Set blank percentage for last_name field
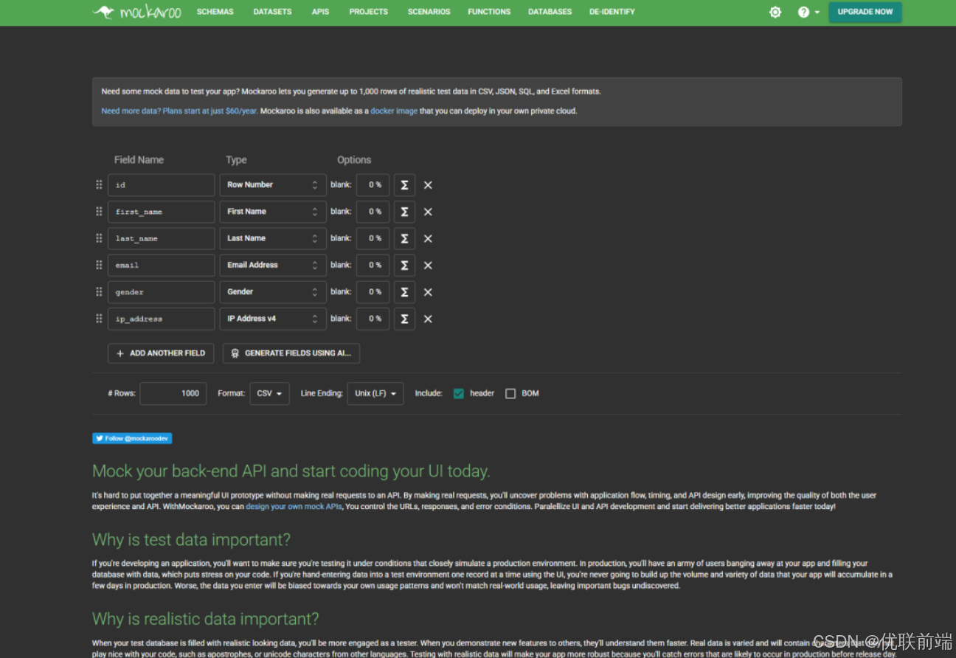 (373, 238)
